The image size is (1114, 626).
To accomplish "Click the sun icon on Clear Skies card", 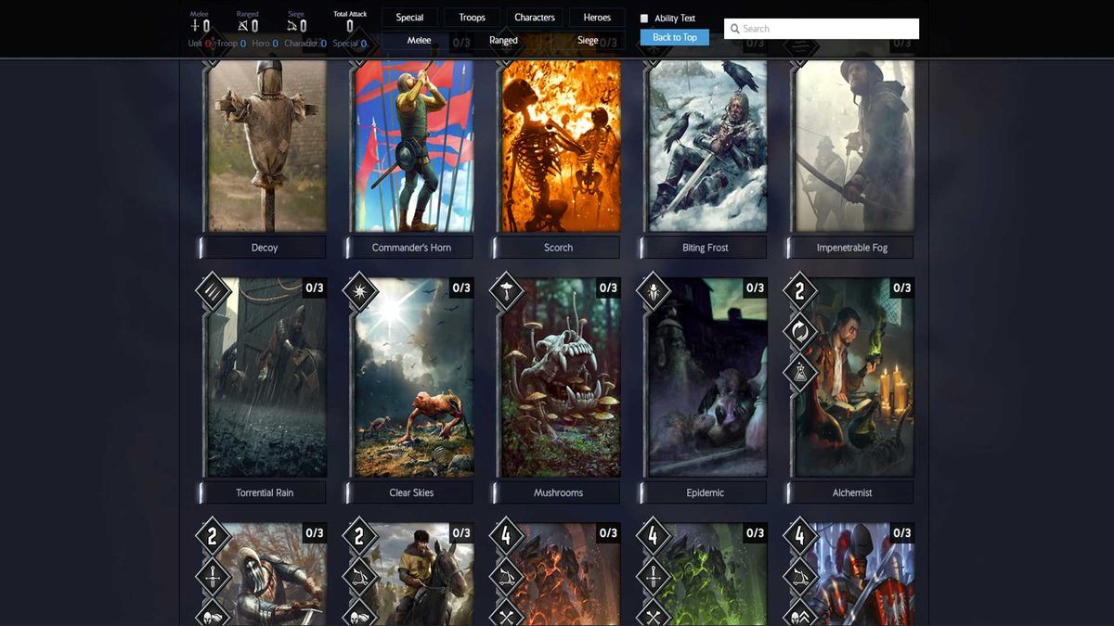I will tap(359, 291).
